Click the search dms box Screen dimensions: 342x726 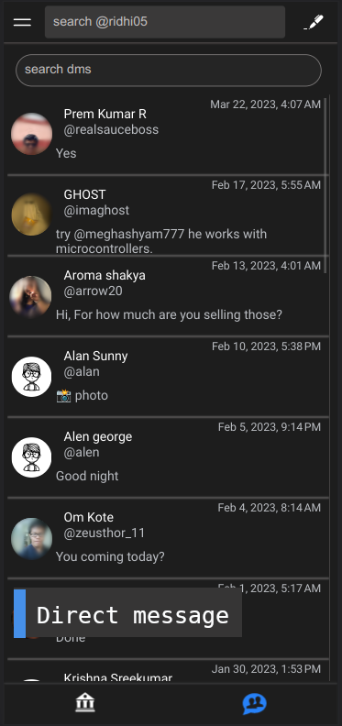point(168,70)
